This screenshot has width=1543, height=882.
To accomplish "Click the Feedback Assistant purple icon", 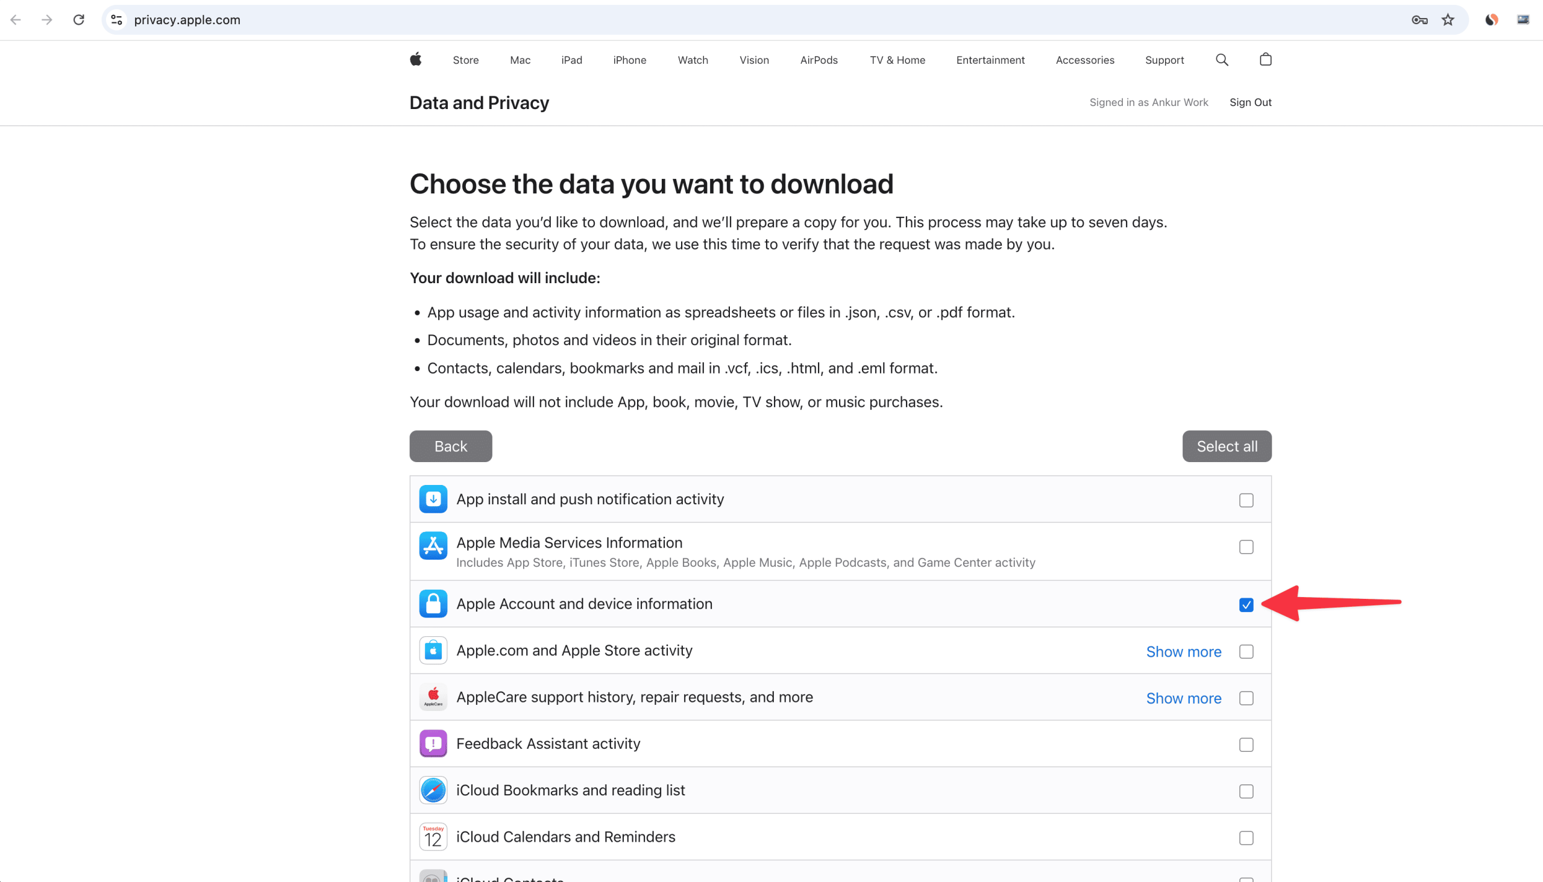I will click(x=433, y=743).
